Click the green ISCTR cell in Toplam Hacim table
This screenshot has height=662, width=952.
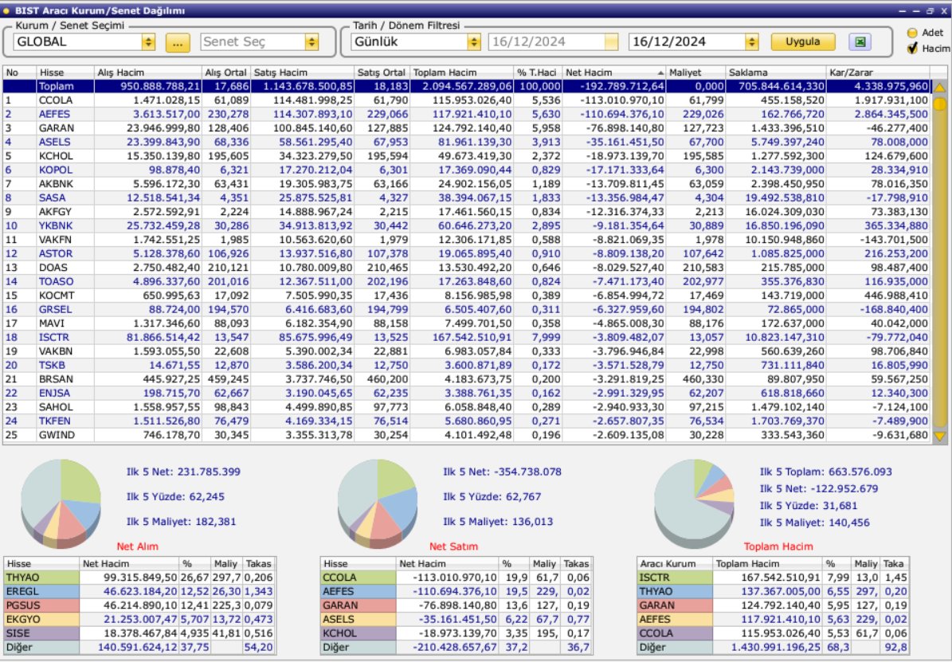(x=675, y=578)
